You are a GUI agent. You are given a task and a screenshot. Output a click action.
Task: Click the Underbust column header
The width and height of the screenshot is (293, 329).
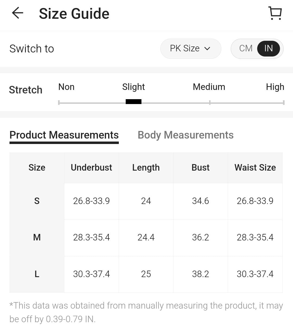91,167
